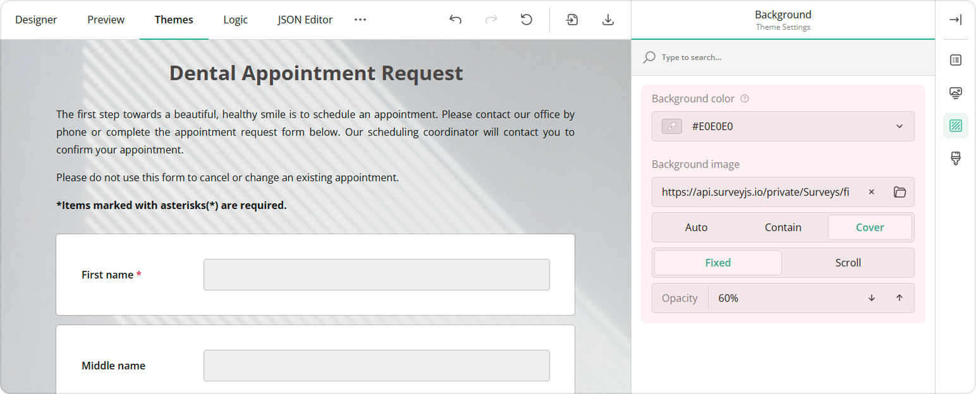Export the current theme
This screenshot has height=394, width=976.
(x=607, y=20)
